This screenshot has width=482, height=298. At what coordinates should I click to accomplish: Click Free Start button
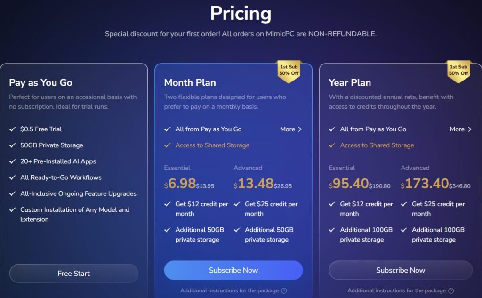(x=74, y=274)
